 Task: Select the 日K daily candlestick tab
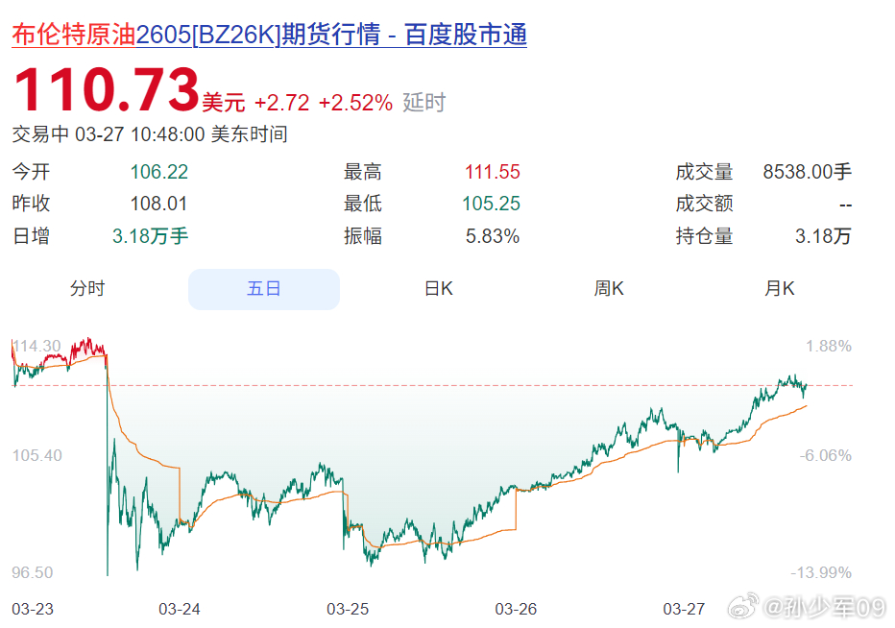pyautogui.click(x=437, y=287)
